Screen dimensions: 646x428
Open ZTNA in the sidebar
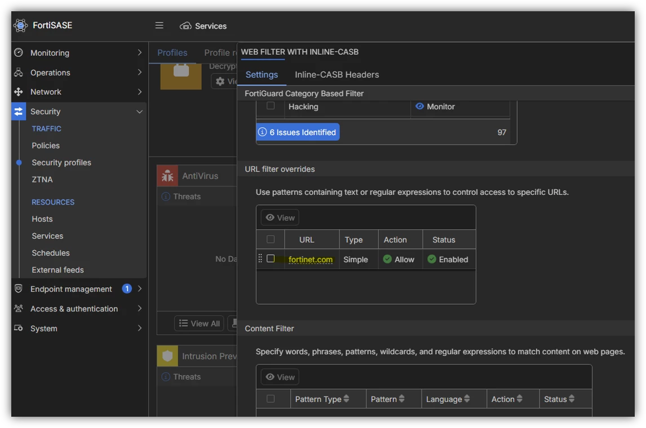coord(42,180)
